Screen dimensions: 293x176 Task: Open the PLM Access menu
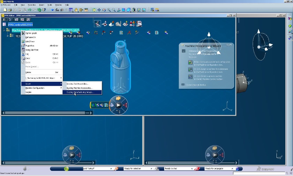pyautogui.click(x=6, y=5)
